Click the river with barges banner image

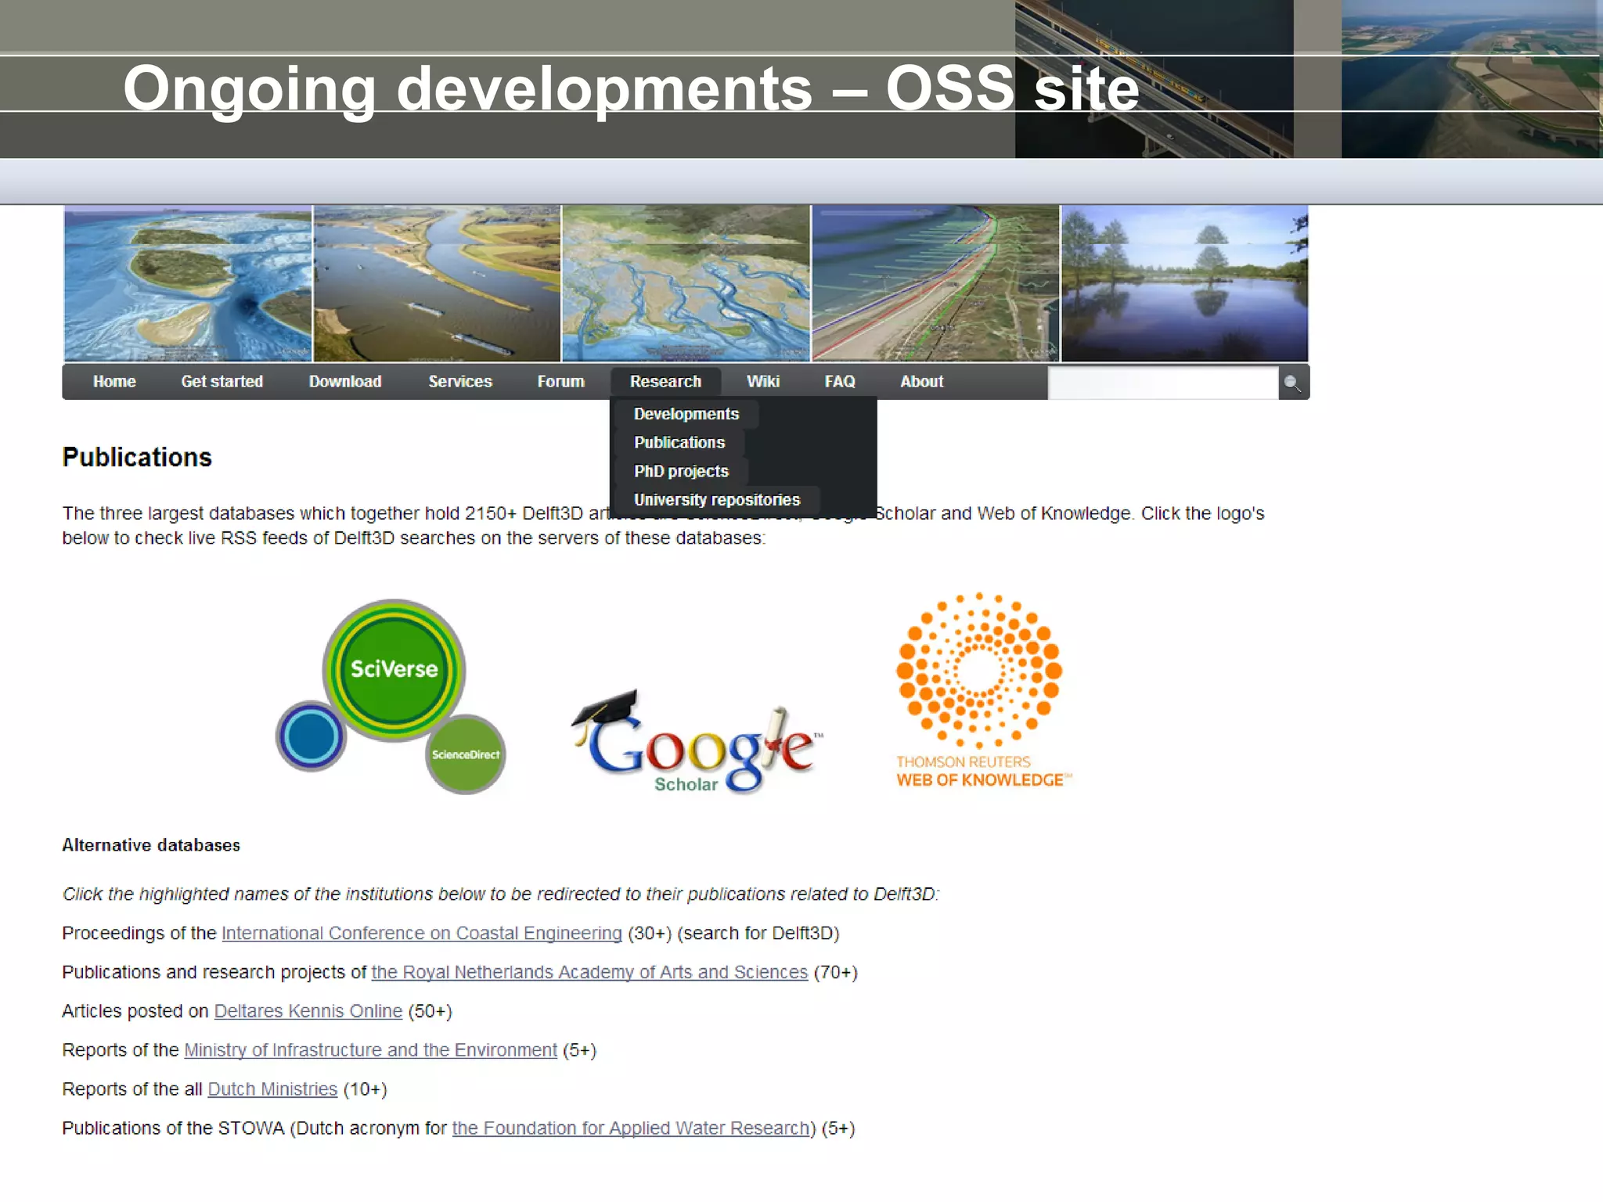point(437,283)
